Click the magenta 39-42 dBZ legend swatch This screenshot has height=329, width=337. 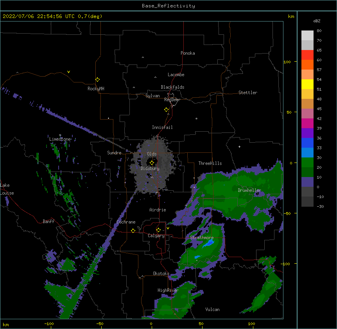(307, 123)
